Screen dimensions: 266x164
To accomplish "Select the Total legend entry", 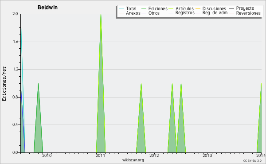I will (x=131, y=8).
